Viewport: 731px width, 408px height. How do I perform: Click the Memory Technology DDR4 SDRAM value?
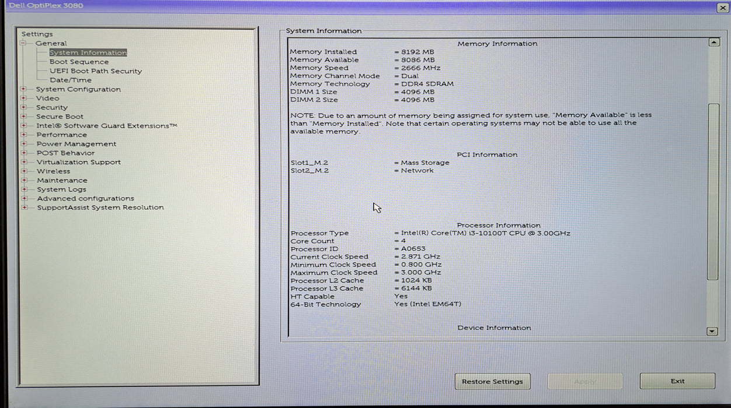tap(424, 84)
